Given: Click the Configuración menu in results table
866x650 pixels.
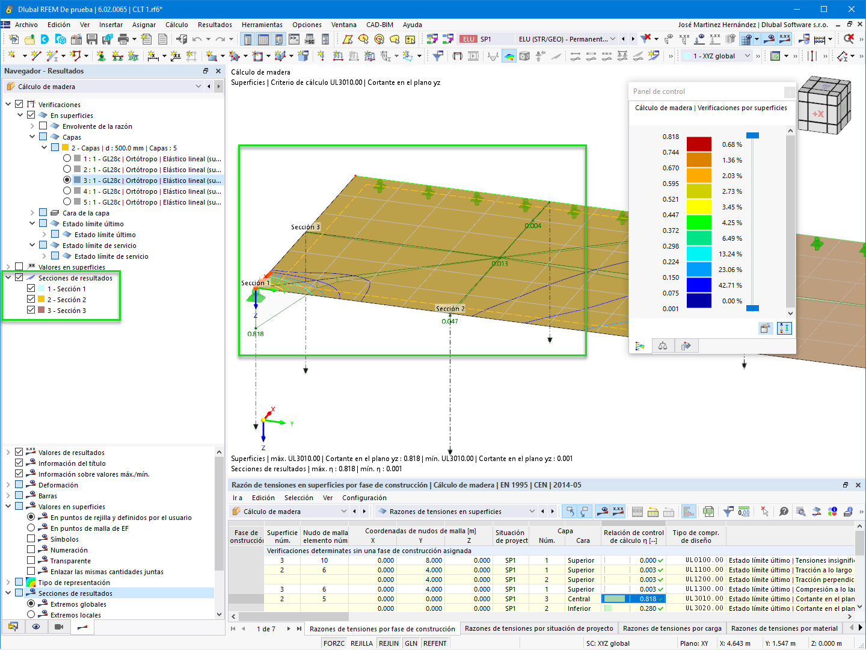Looking at the screenshot, I should coord(364,498).
